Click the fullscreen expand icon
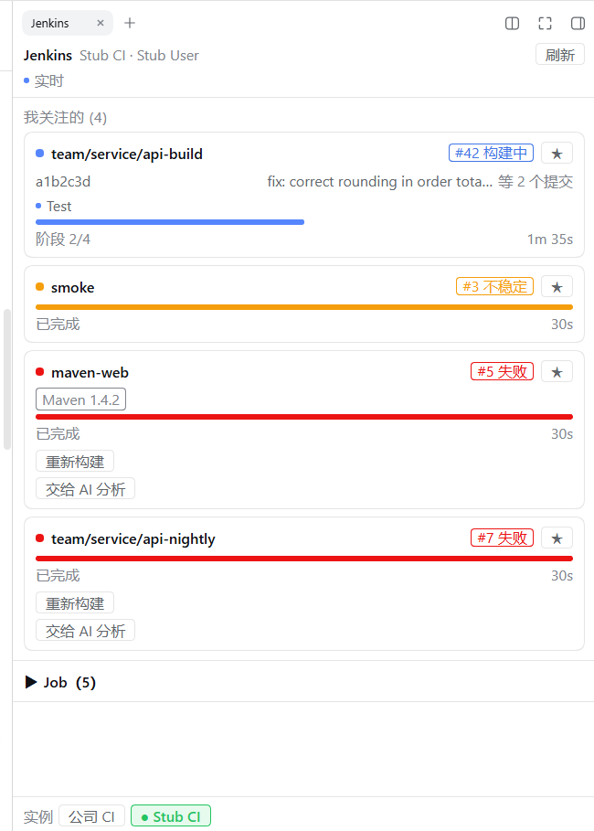 pyautogui.click(x=545, y=23)
